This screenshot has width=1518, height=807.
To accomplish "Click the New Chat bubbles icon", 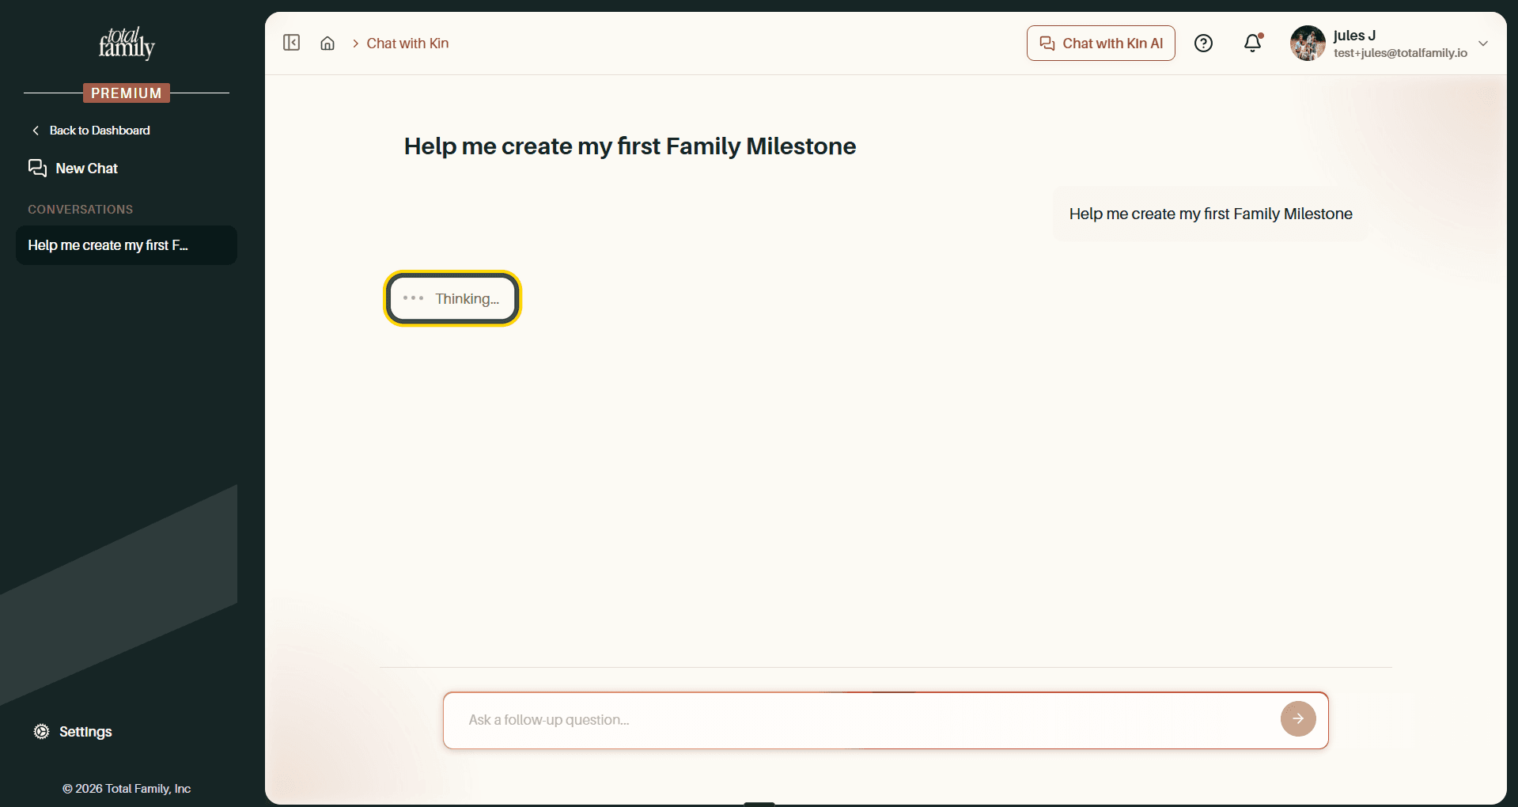I will pyautogui.click(x=37, y=168).
